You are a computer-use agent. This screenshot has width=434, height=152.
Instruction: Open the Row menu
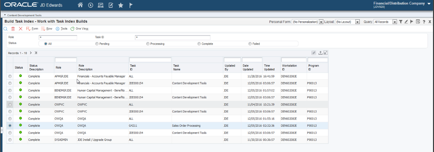coord(47,29)
